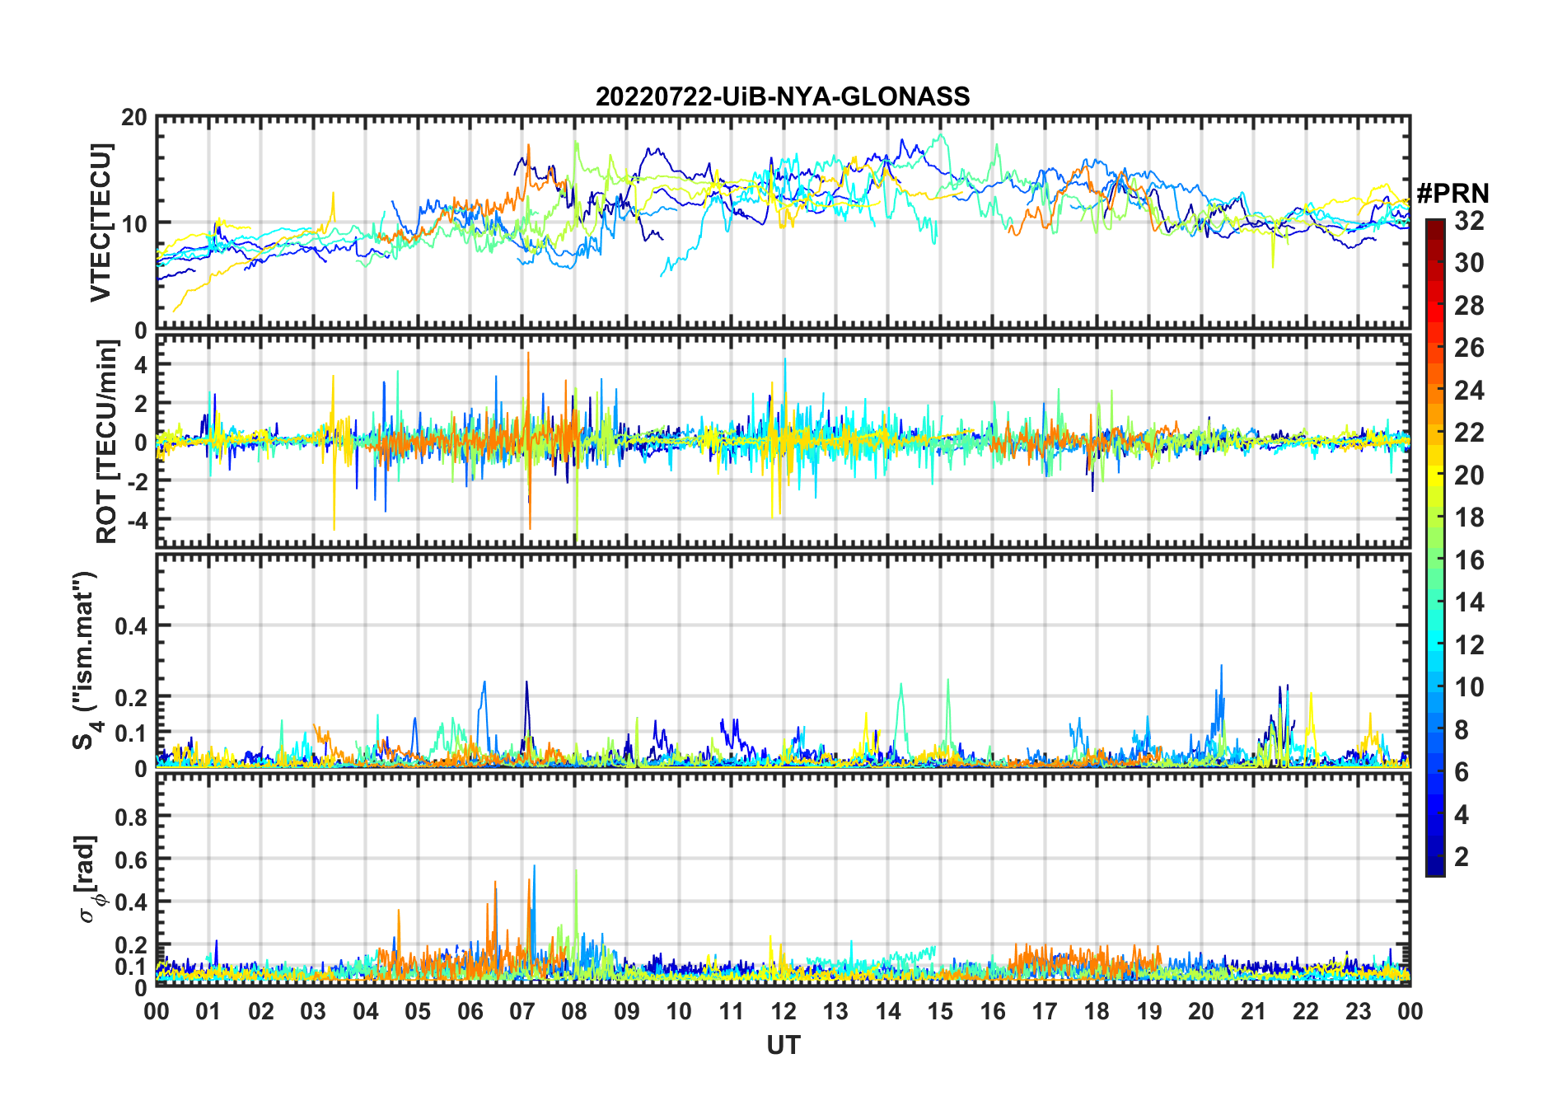Click the PRN colorbar gradient strip
Image resolution: width=1567 pixels, height=1096 pixels.
[x=1435, y=547]
